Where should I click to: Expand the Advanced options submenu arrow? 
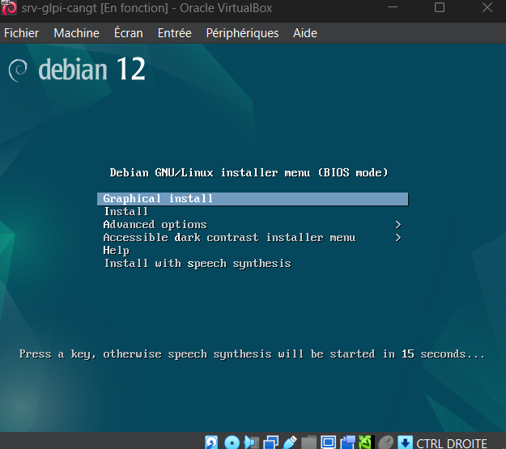(398, 225)
